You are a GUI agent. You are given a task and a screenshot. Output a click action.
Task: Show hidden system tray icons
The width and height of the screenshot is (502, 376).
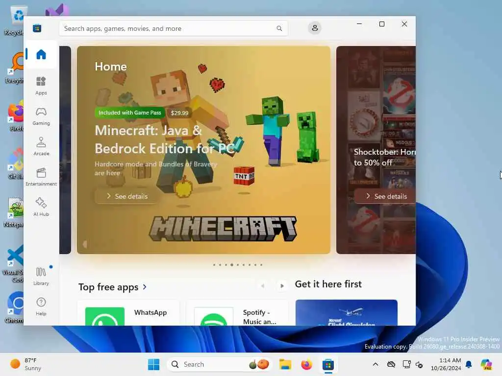(x=376, y=364)
